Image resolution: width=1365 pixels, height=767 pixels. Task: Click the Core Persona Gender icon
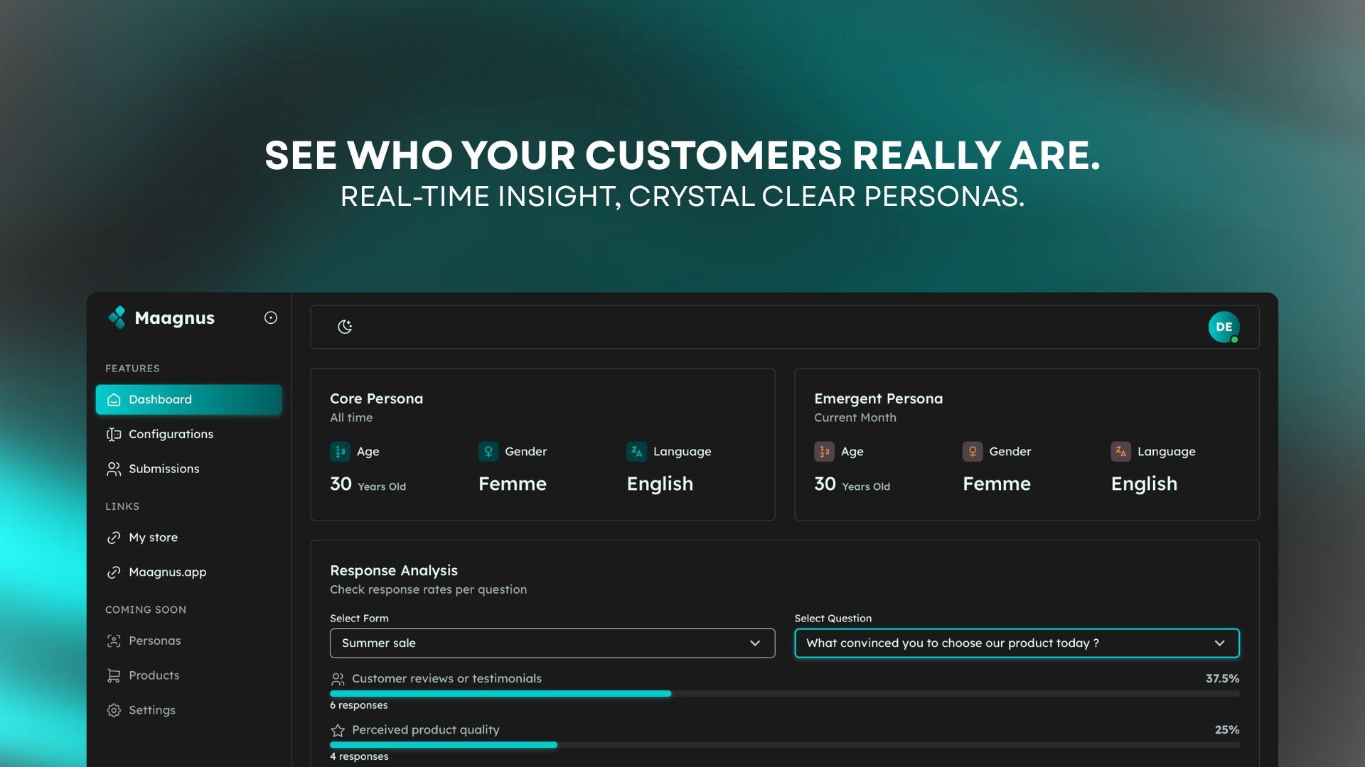(x=488, y=452)
